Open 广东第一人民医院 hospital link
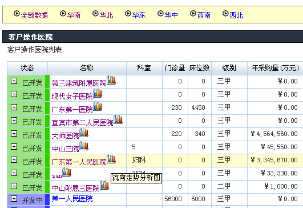Image resolution: width=303 pixels, height=208 pixels. pyautogui.click(x=79, y=162)
